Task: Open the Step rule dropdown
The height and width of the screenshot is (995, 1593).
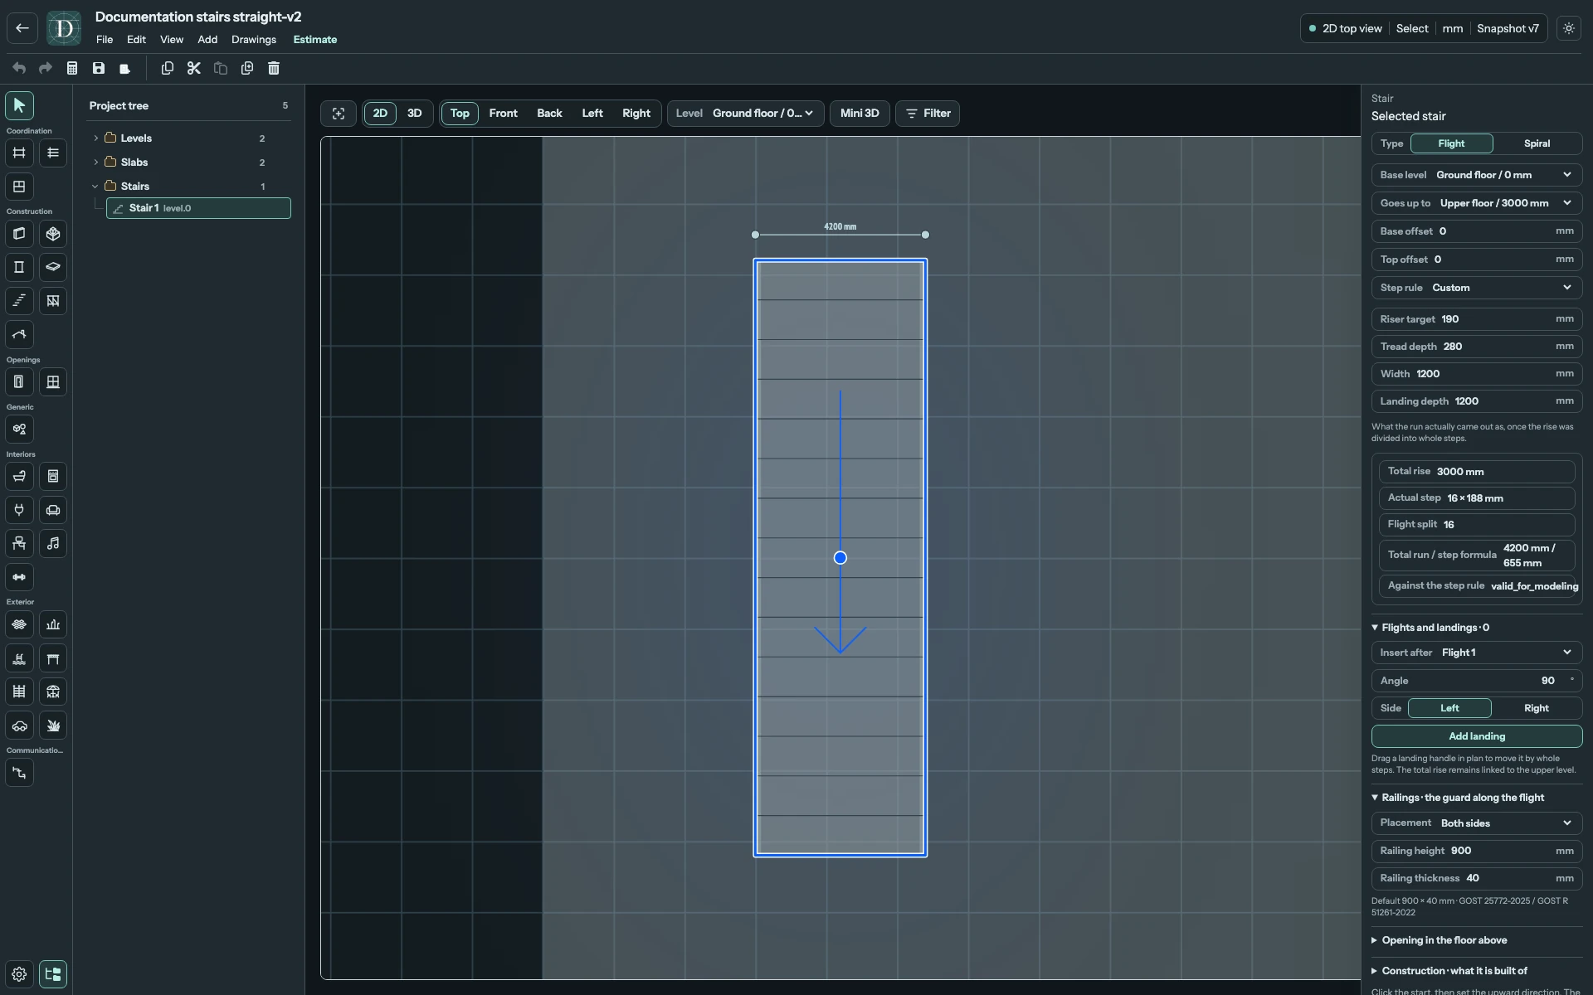Action: tap(1477, 288)
